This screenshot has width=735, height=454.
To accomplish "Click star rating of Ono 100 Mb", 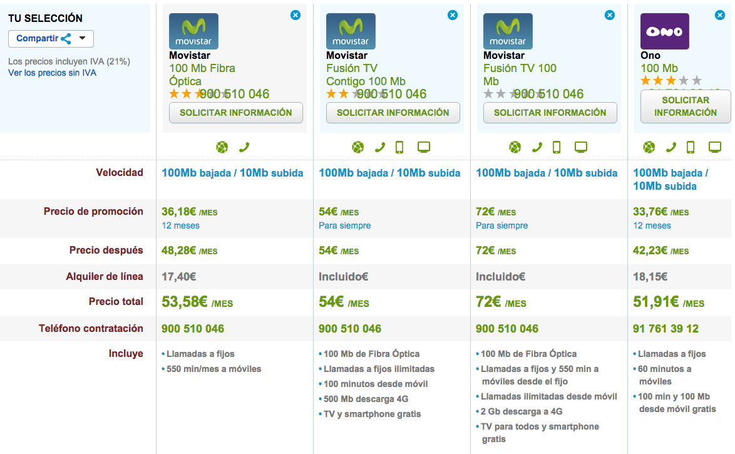I will pos(671,81).
